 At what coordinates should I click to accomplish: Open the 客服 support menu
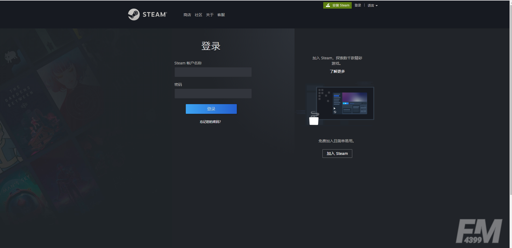point(221,15)
